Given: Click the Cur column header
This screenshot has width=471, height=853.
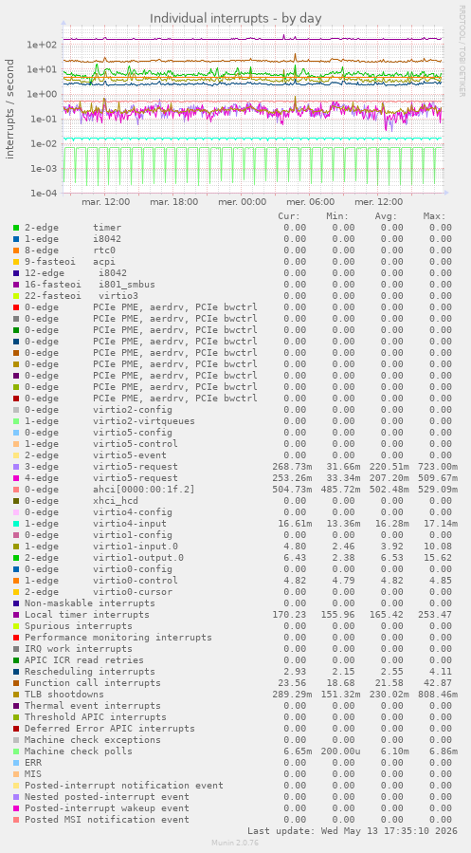Looking at the screenshot, I should pyautogui.click(x=289, y=216).
